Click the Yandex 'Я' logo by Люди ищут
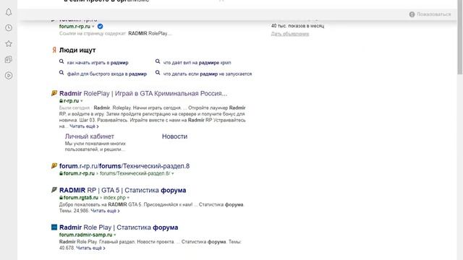The width and height of the screenshot is (463, 260). pos(54,50)
